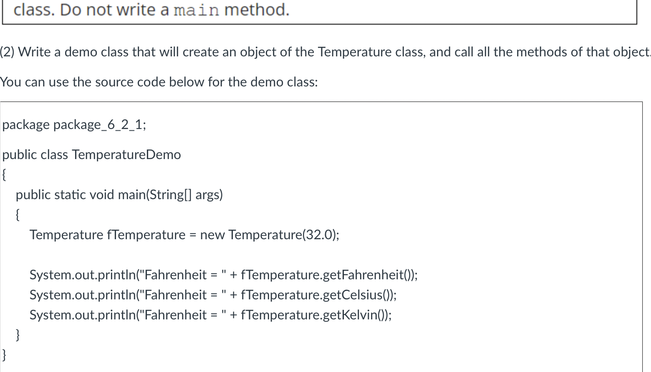Image resolution: width=651 pixels, height=372 pixels.
Task: Click 'public class TemperatureDemo' declaration line
Action: (91, 155)
